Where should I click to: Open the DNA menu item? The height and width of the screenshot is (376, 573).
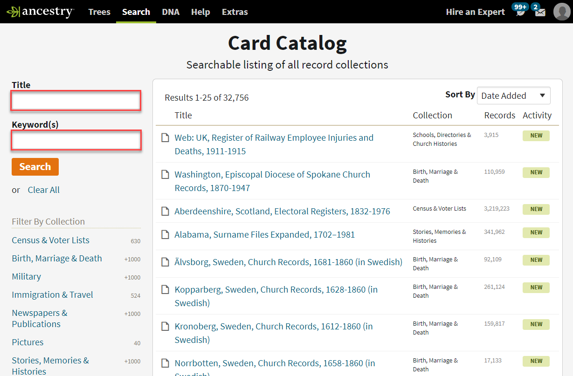coord(171,12)
